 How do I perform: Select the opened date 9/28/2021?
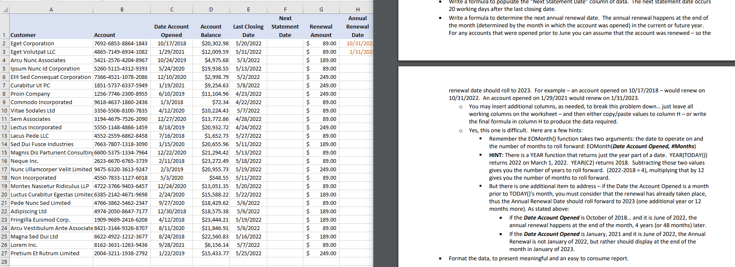(171, 245)
